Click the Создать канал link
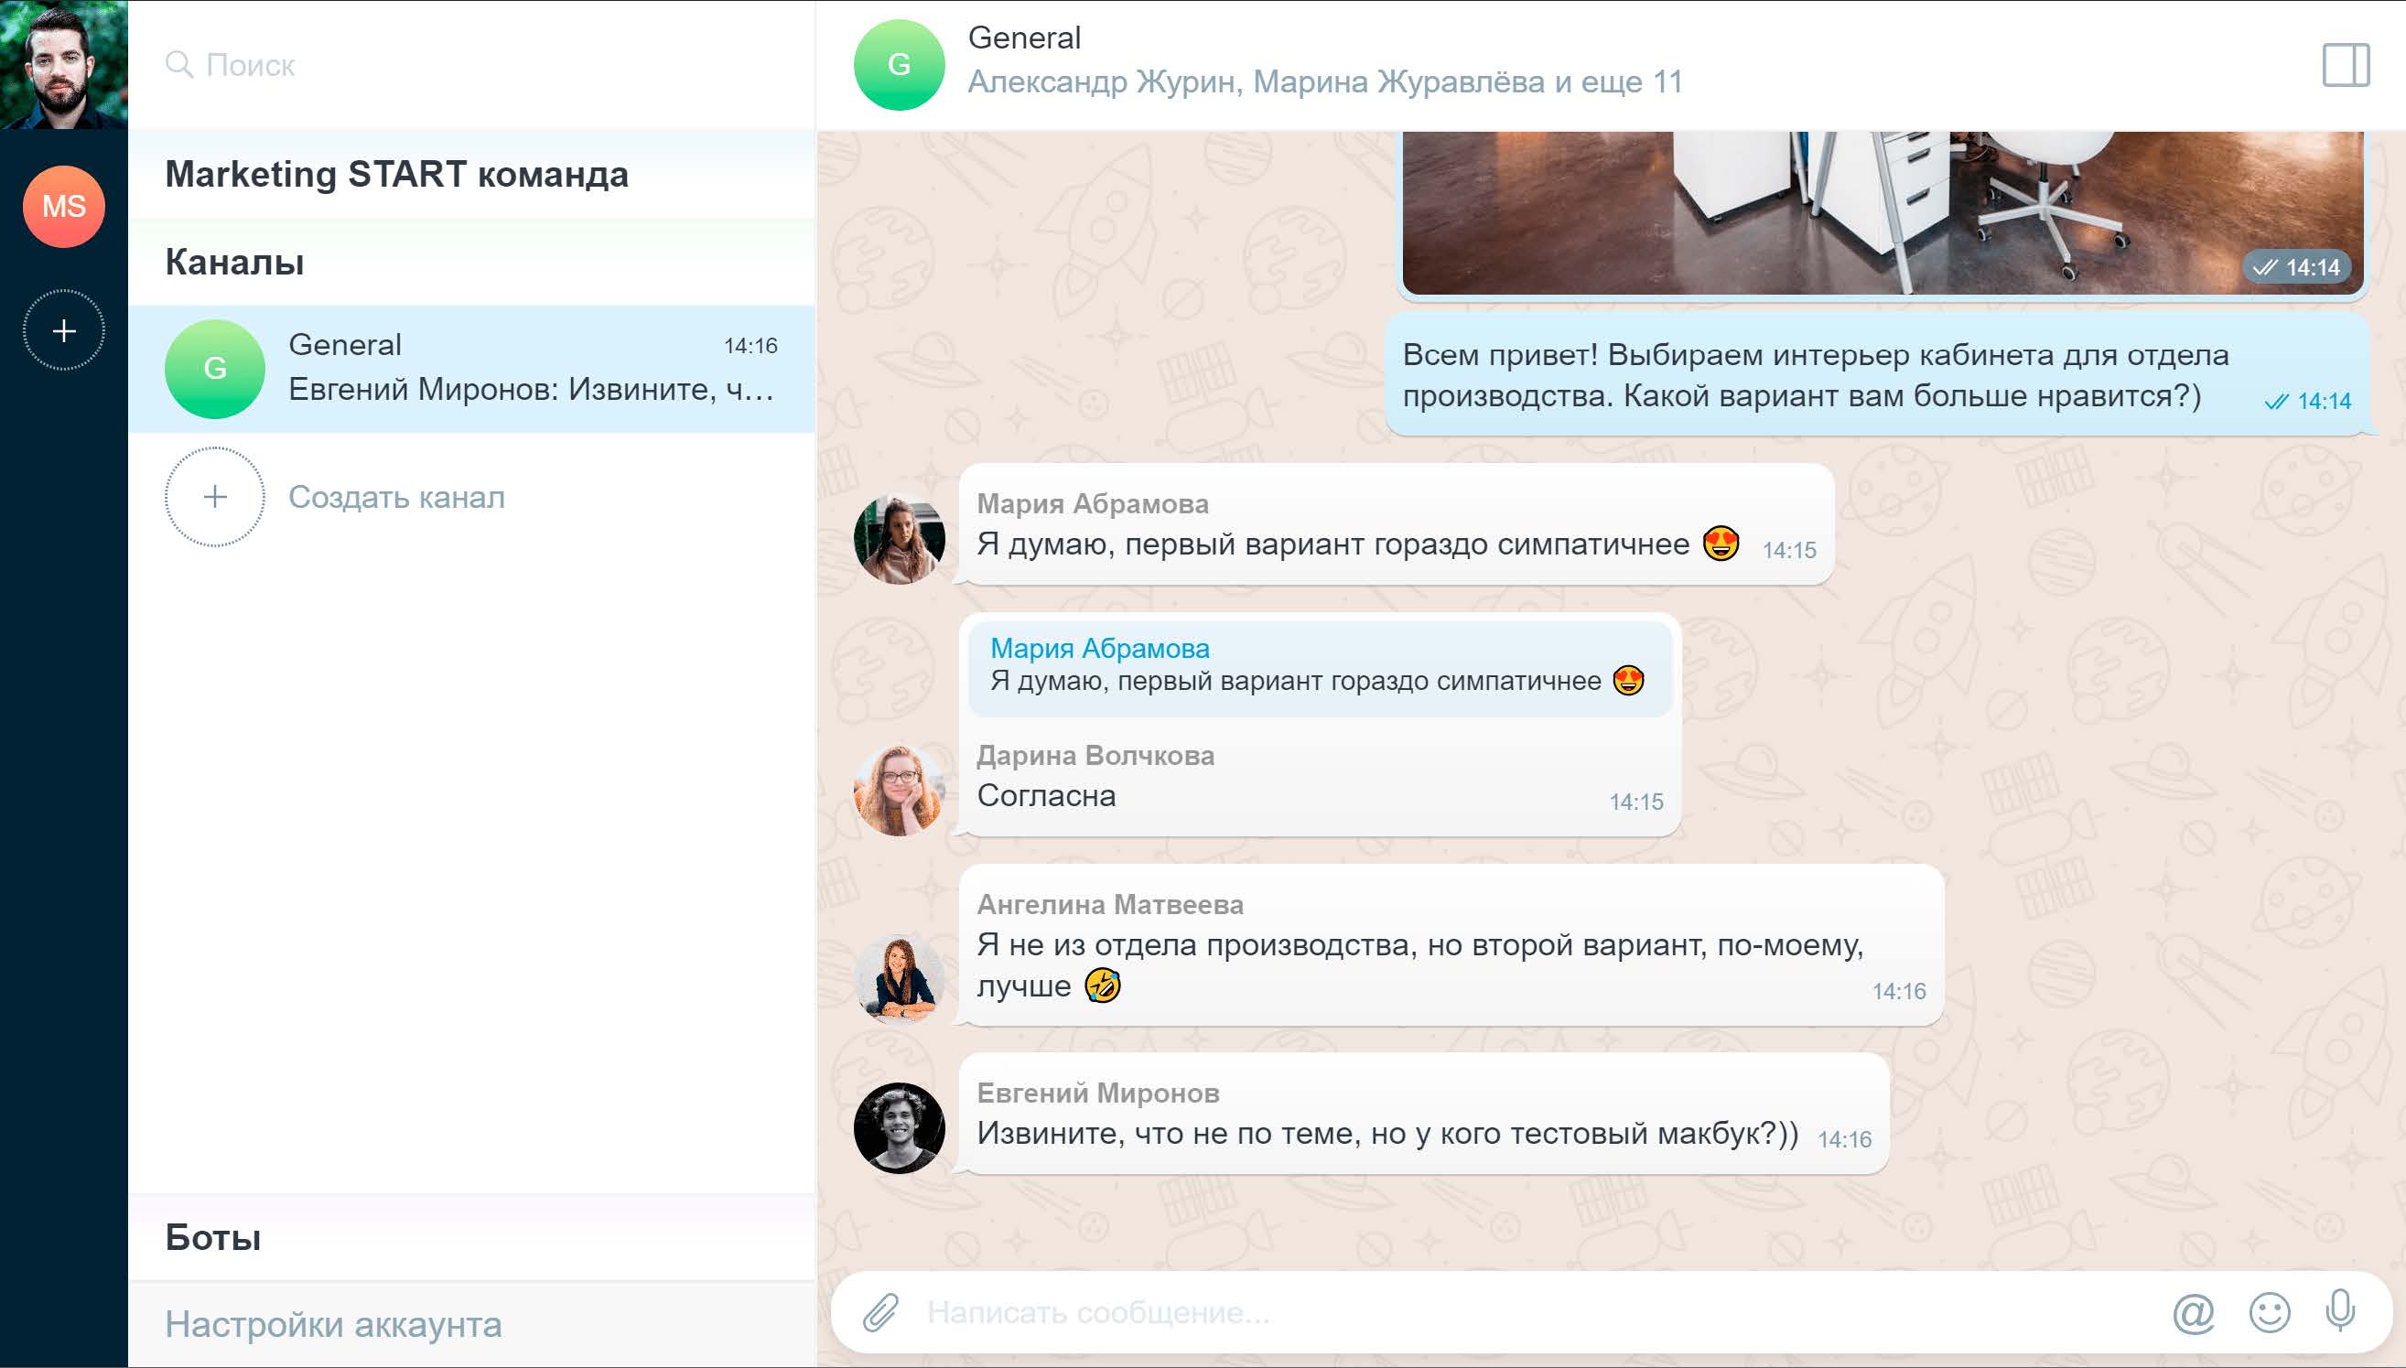This screenshot has height=1368, width=2406. [x=396, y=497]
